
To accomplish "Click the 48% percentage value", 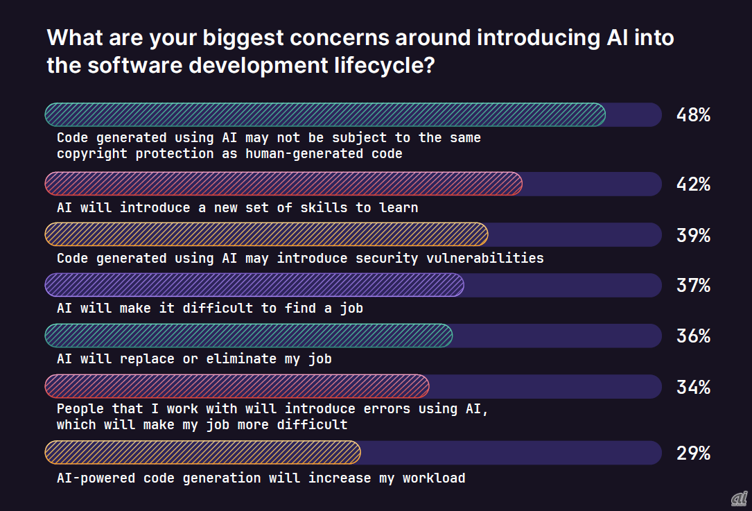I will tap(693, 115).
